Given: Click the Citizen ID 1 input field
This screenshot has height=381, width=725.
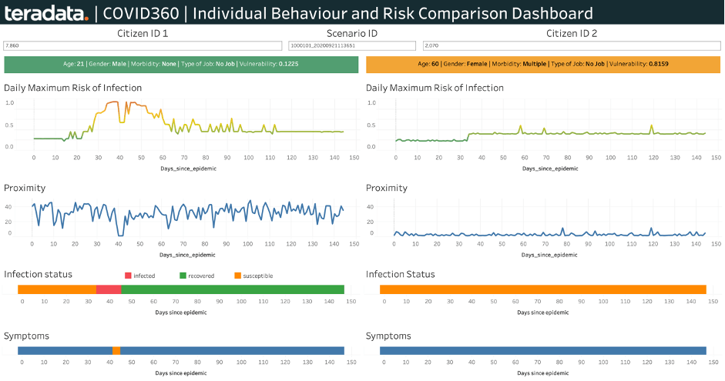Looking at the screenshot, I should pyautogui.click(x=143, y=46).
